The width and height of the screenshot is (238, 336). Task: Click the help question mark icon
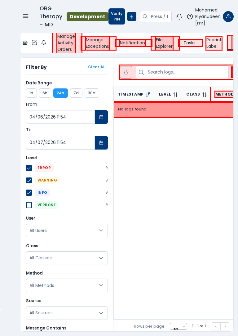tap(190, 16)
